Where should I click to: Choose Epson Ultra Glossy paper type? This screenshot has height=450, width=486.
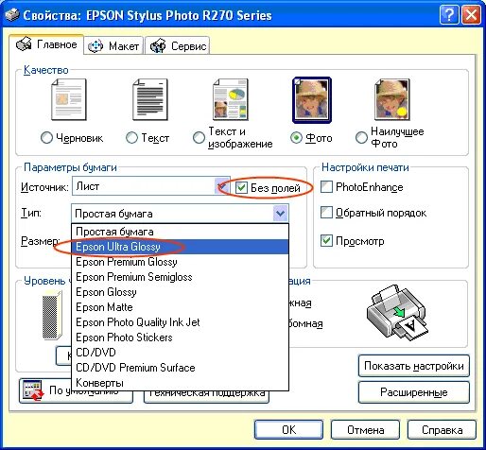(181, 247)
